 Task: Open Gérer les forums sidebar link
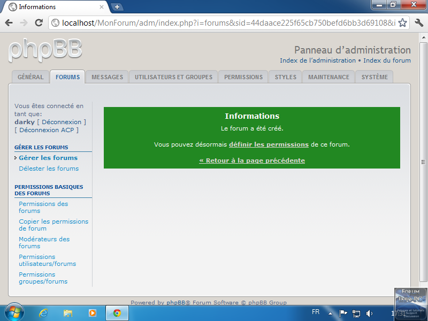[48, 158]
